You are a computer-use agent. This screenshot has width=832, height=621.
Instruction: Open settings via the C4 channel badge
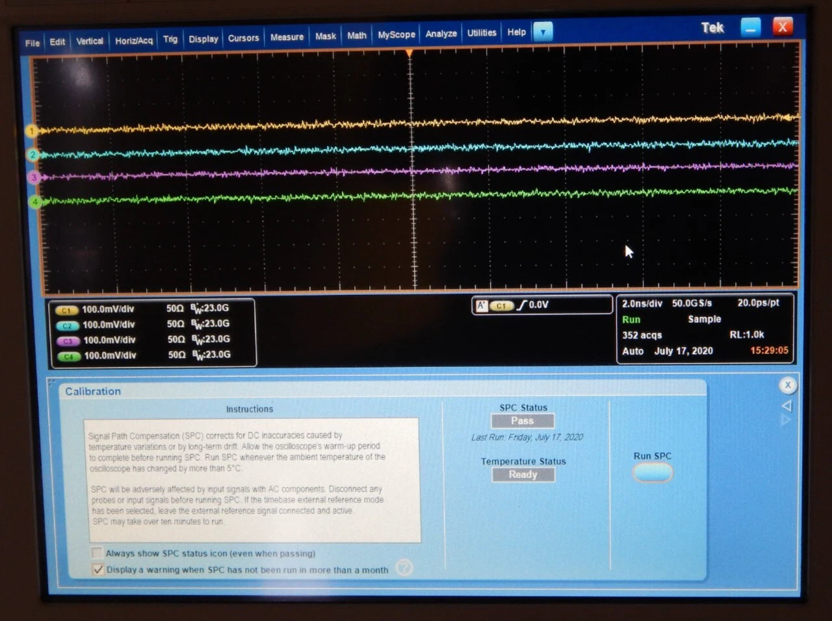pos(68,355)
